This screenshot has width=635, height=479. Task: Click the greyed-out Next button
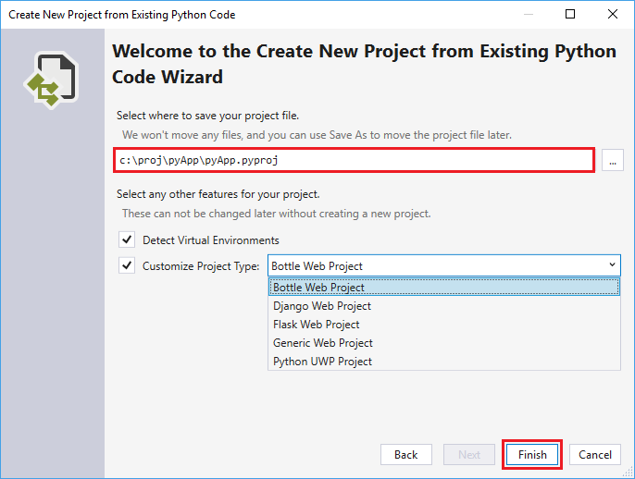tap(469, 455)
